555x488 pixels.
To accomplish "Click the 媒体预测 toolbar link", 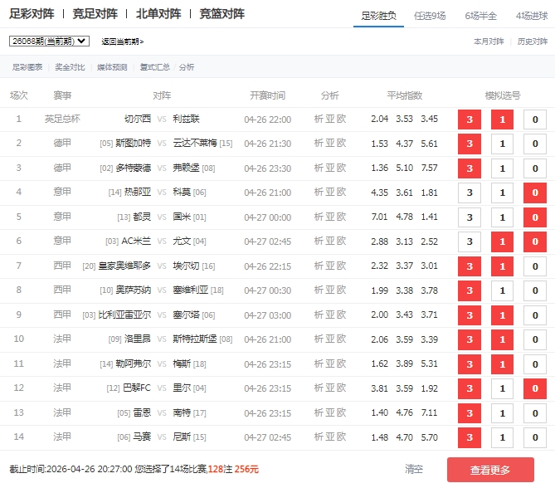I will (x=112, y=67).
